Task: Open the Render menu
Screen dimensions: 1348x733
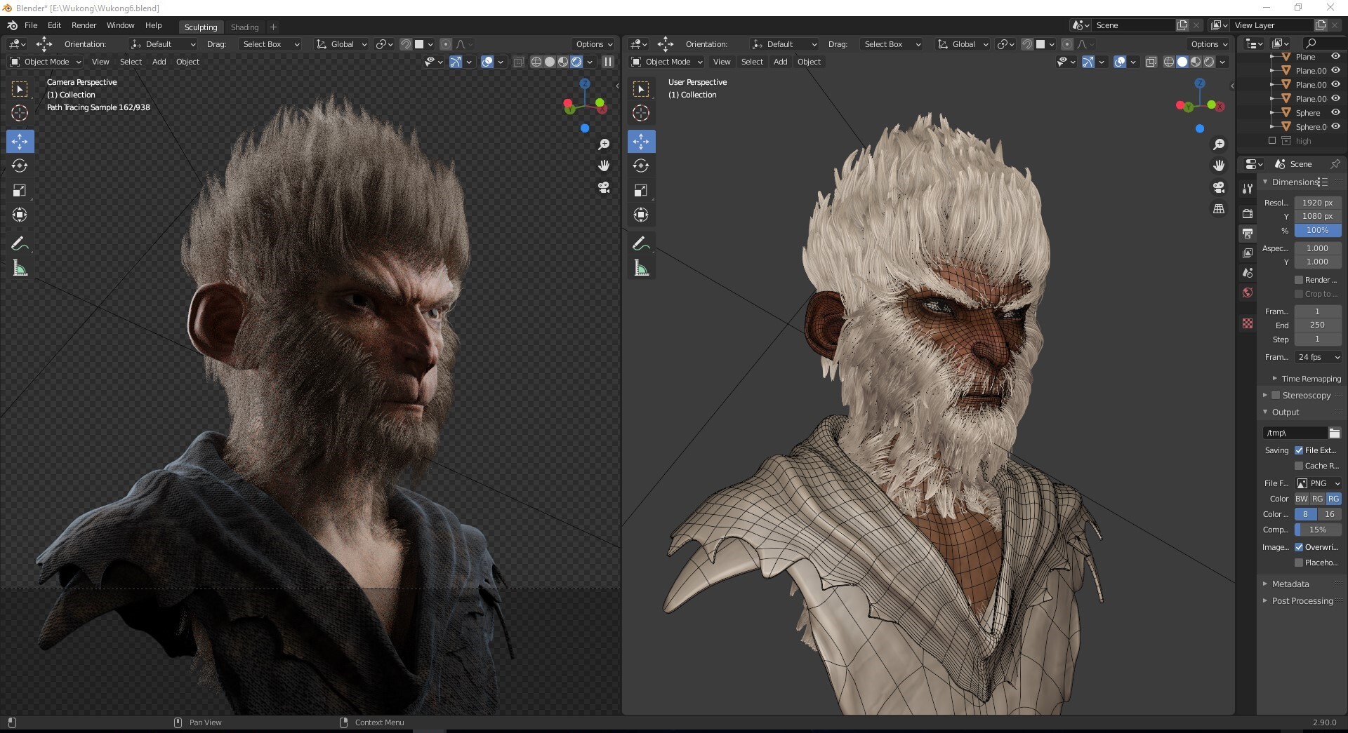Action: [84, 25]
